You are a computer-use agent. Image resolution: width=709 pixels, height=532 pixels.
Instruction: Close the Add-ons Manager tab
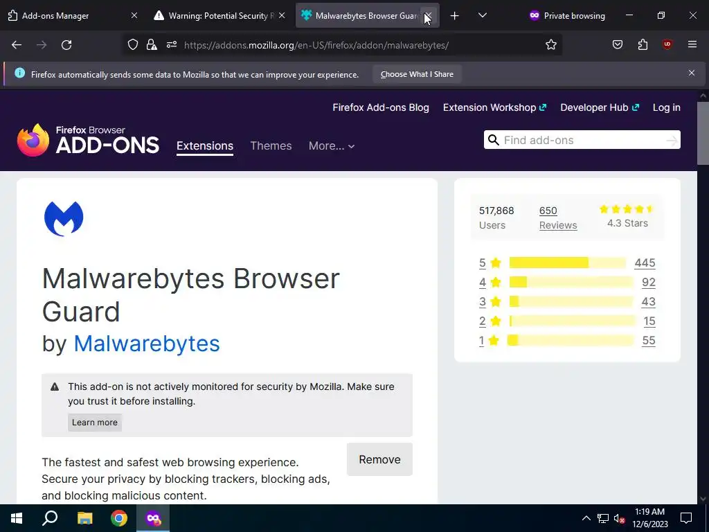point(134,16)
